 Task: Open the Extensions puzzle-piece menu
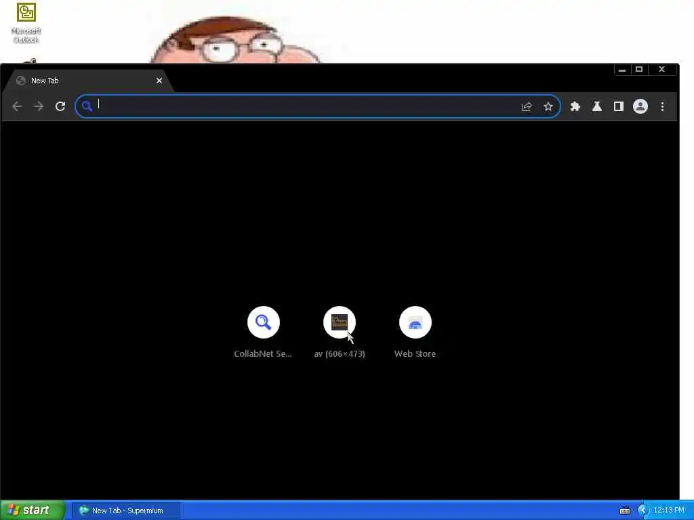[x=575, y=106]
